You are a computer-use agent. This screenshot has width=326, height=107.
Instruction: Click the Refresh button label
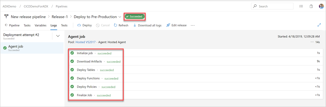pos(123,25)
